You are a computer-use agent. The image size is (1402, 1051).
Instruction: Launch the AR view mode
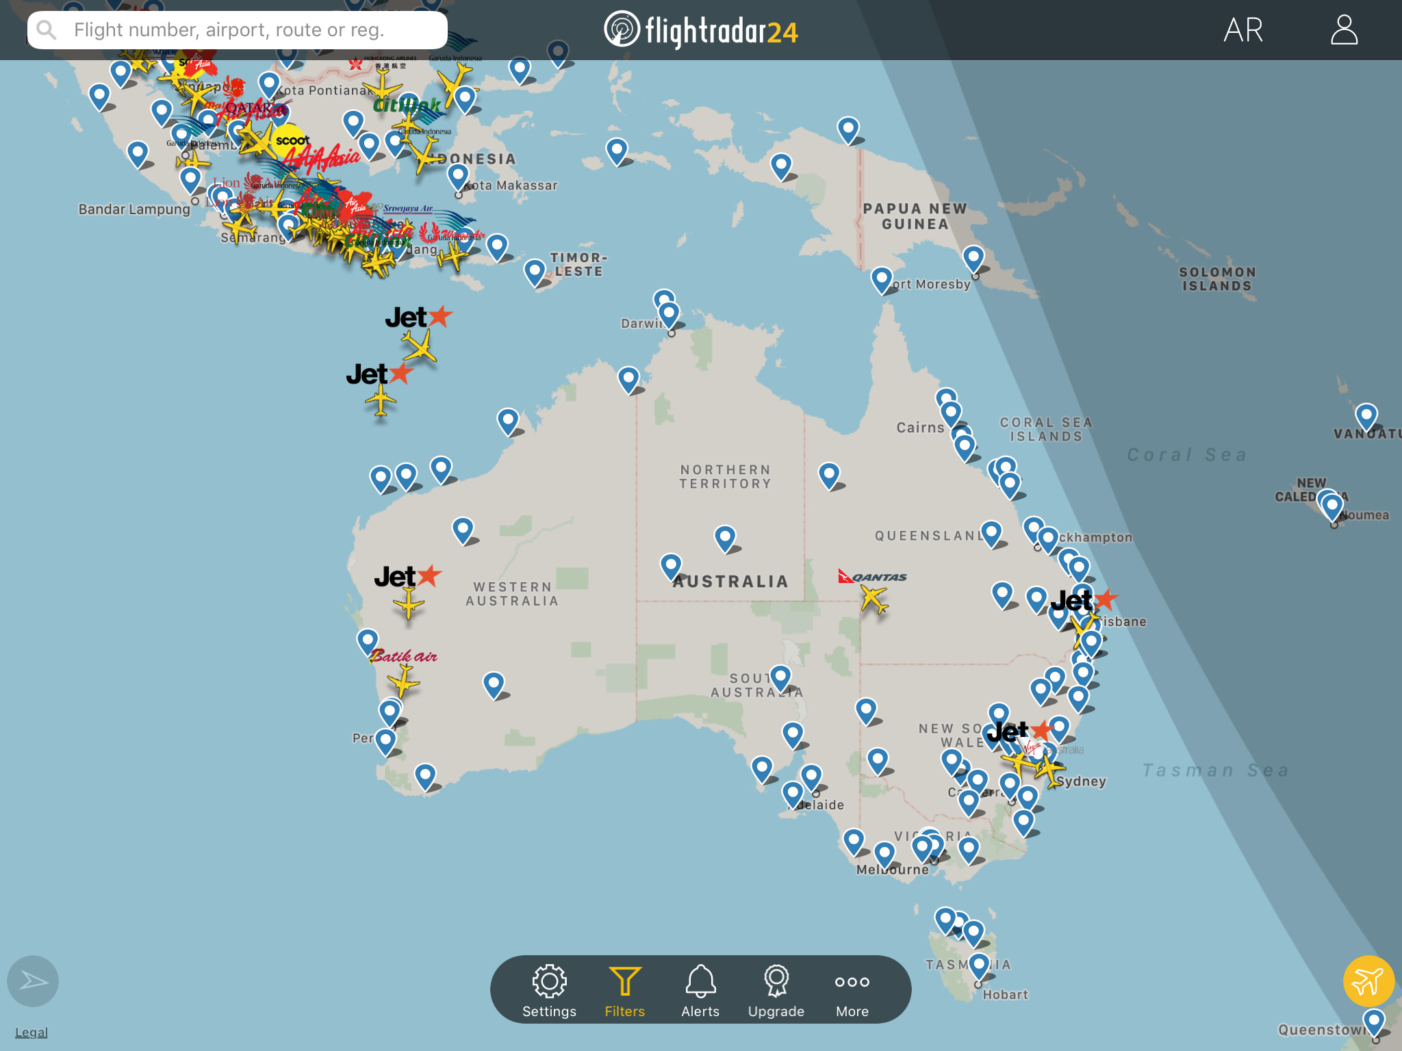[x=1243, y=30]
